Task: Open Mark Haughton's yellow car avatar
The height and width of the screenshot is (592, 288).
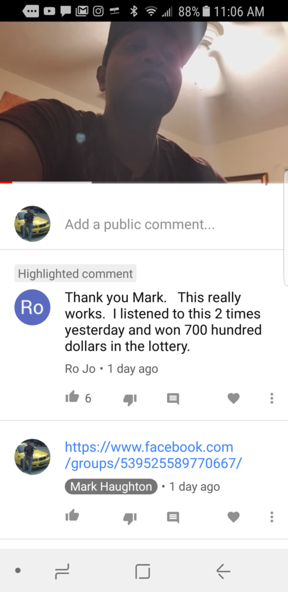Action: tap(32, 457)
